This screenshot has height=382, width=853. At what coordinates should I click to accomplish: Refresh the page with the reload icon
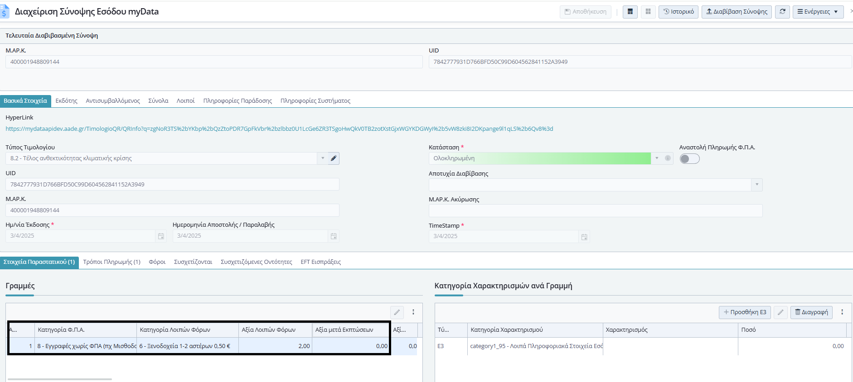coord(782,12)
